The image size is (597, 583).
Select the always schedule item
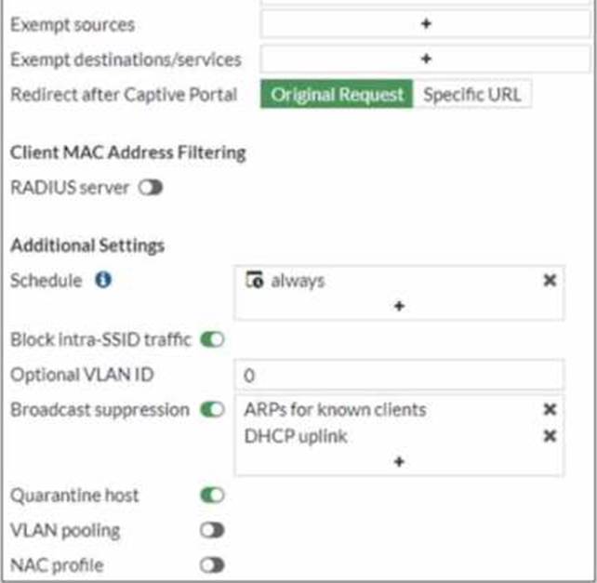298,280
